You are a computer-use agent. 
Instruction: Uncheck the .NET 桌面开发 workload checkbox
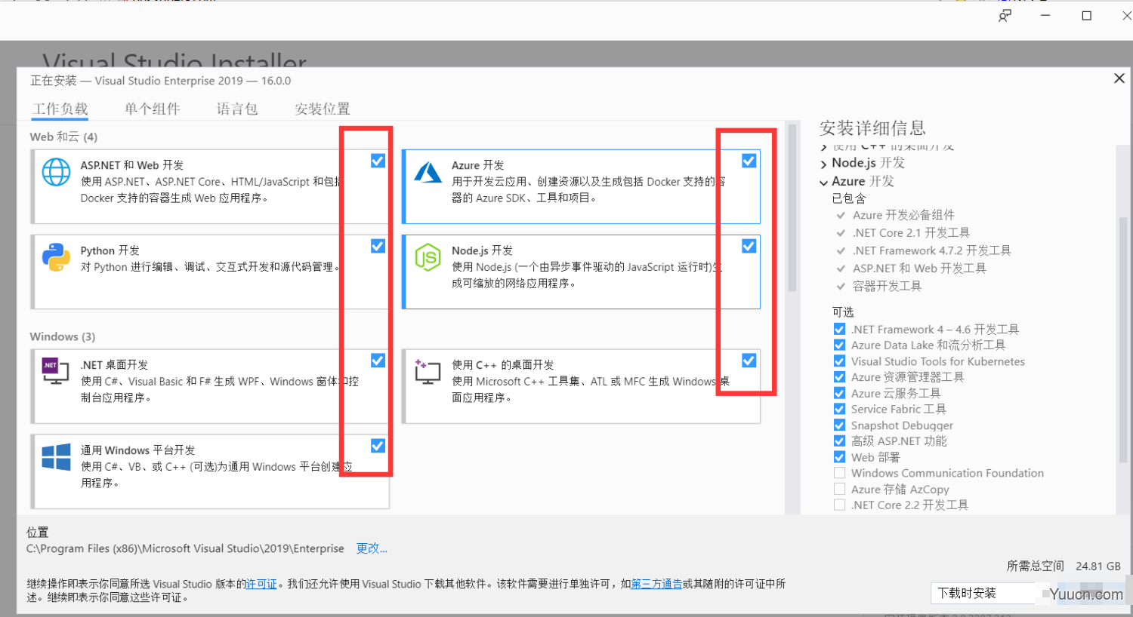[x=378, y=361]
